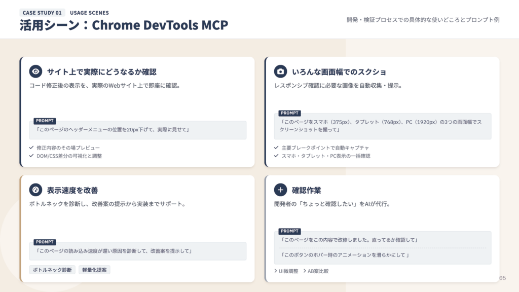Viewport: 519px width, 292px height.
Task: Click the checkmark beside 修正内容のその場レビュー
Action: (x=32, y=148)
